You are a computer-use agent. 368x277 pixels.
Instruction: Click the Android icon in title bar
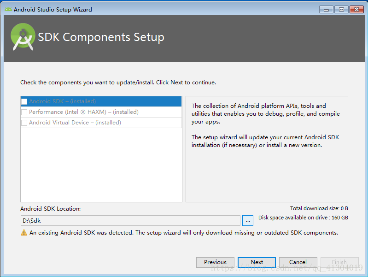coord(8,9)
